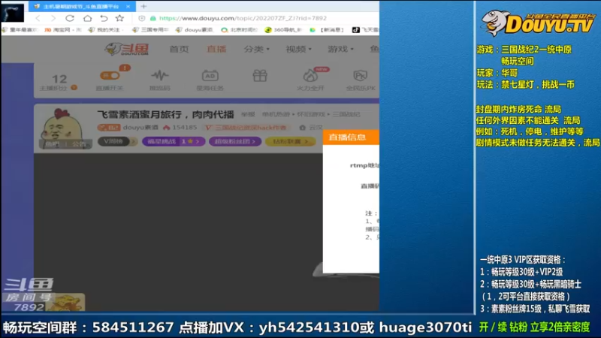Close the Douyu browser tab
601x338 pixels.
pos(128,7)
